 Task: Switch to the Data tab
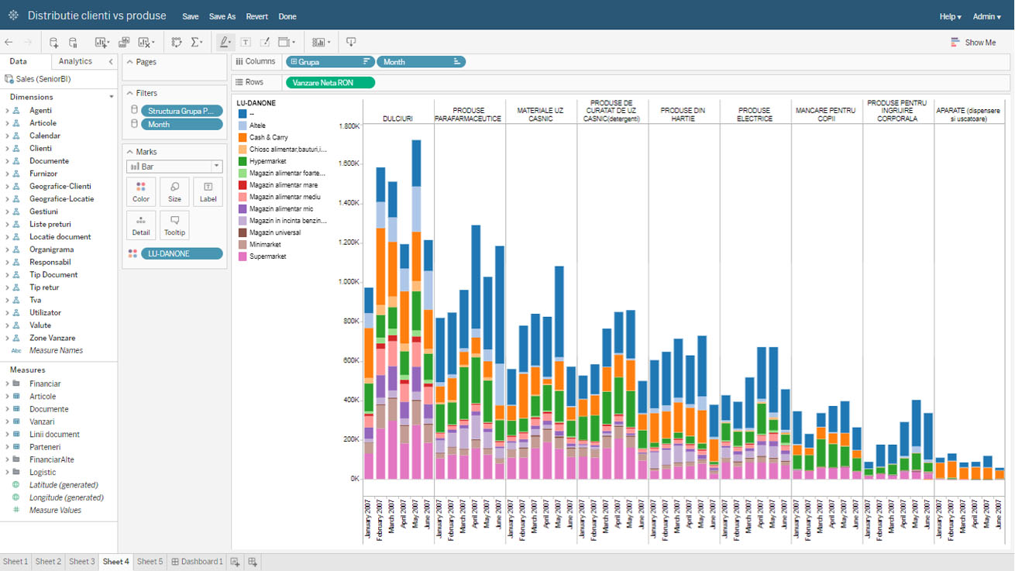coord(18,61)
